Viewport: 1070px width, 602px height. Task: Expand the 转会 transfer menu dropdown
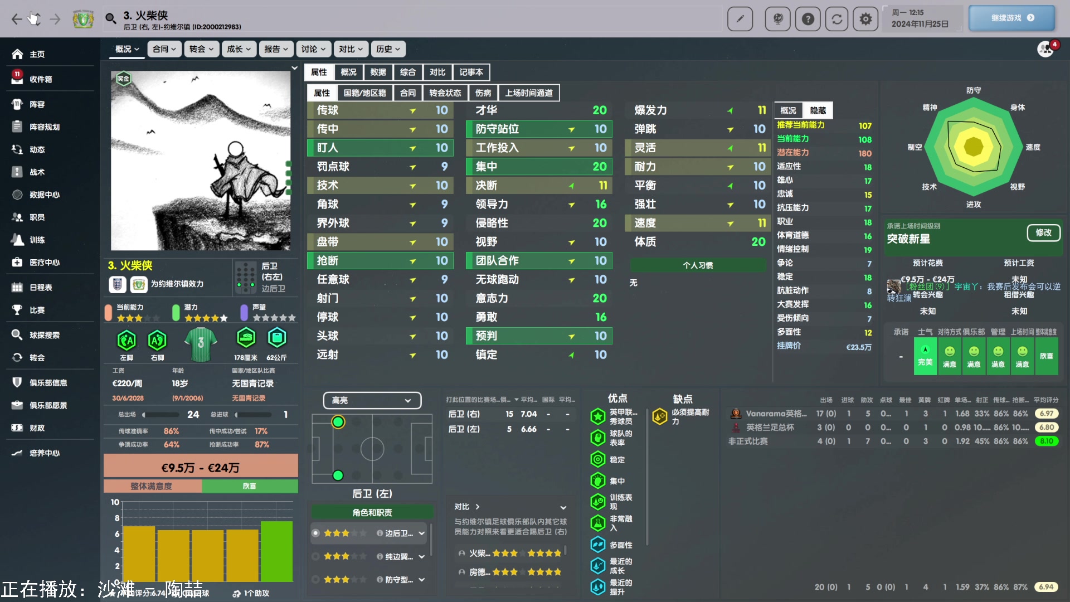point(201,49)
